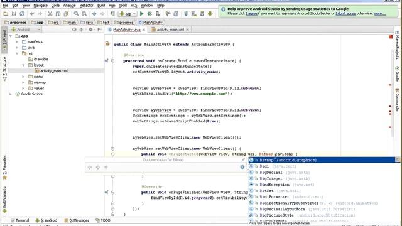The height and width of the screenshot is (226, 402).
Task: Open the Refactor menu
Action: pyautogui.click(x=87, y=6)
